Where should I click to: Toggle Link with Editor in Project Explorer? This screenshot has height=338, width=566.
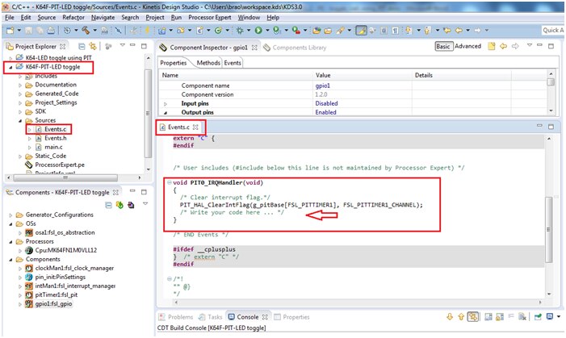coord(93,46)
